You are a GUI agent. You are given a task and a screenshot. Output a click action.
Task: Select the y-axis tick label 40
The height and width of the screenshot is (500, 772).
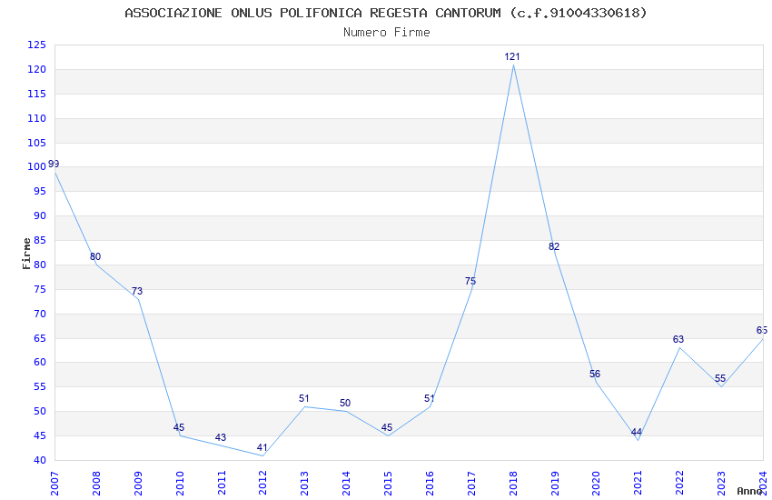click(40, 460)
